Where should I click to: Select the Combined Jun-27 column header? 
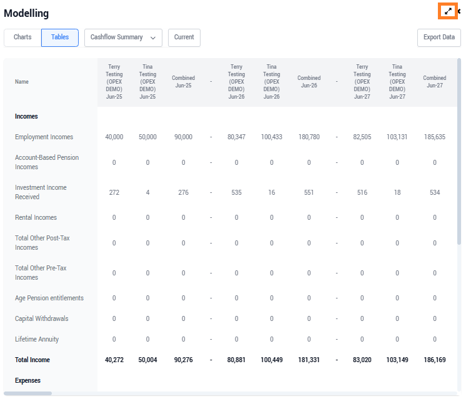pyautogui.click(x=434, y=82)
